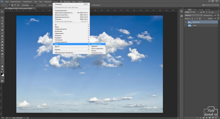Click the foreground color swatch
The image size is (220, 119).
pos(2,74)
